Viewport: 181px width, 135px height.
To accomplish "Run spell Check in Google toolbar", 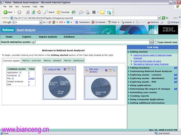I will coord(113,22).
